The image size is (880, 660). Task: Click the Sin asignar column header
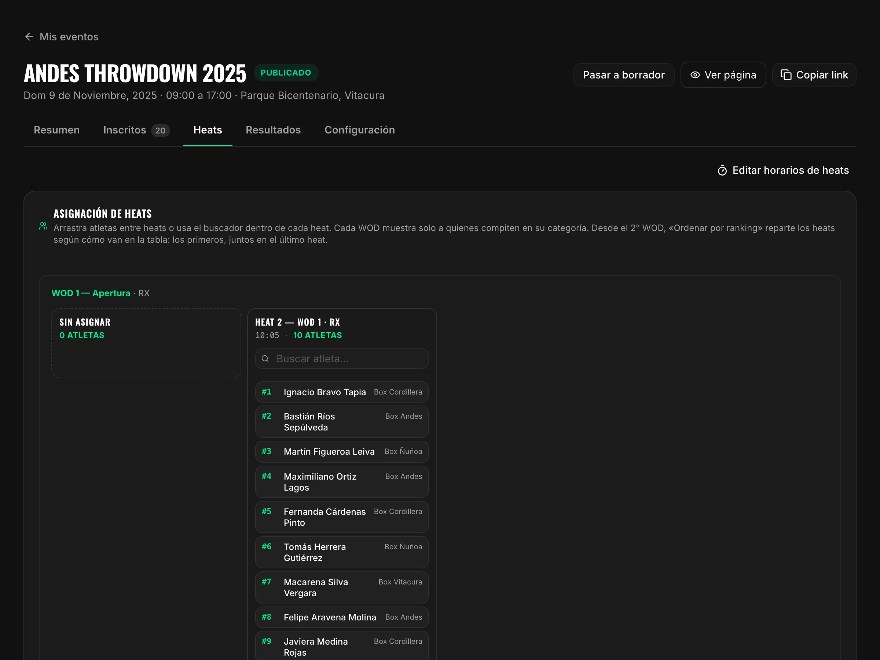click(x=85, y=322)
